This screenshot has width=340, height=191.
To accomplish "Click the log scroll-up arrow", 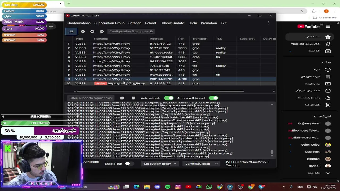I will pos(272,104).
